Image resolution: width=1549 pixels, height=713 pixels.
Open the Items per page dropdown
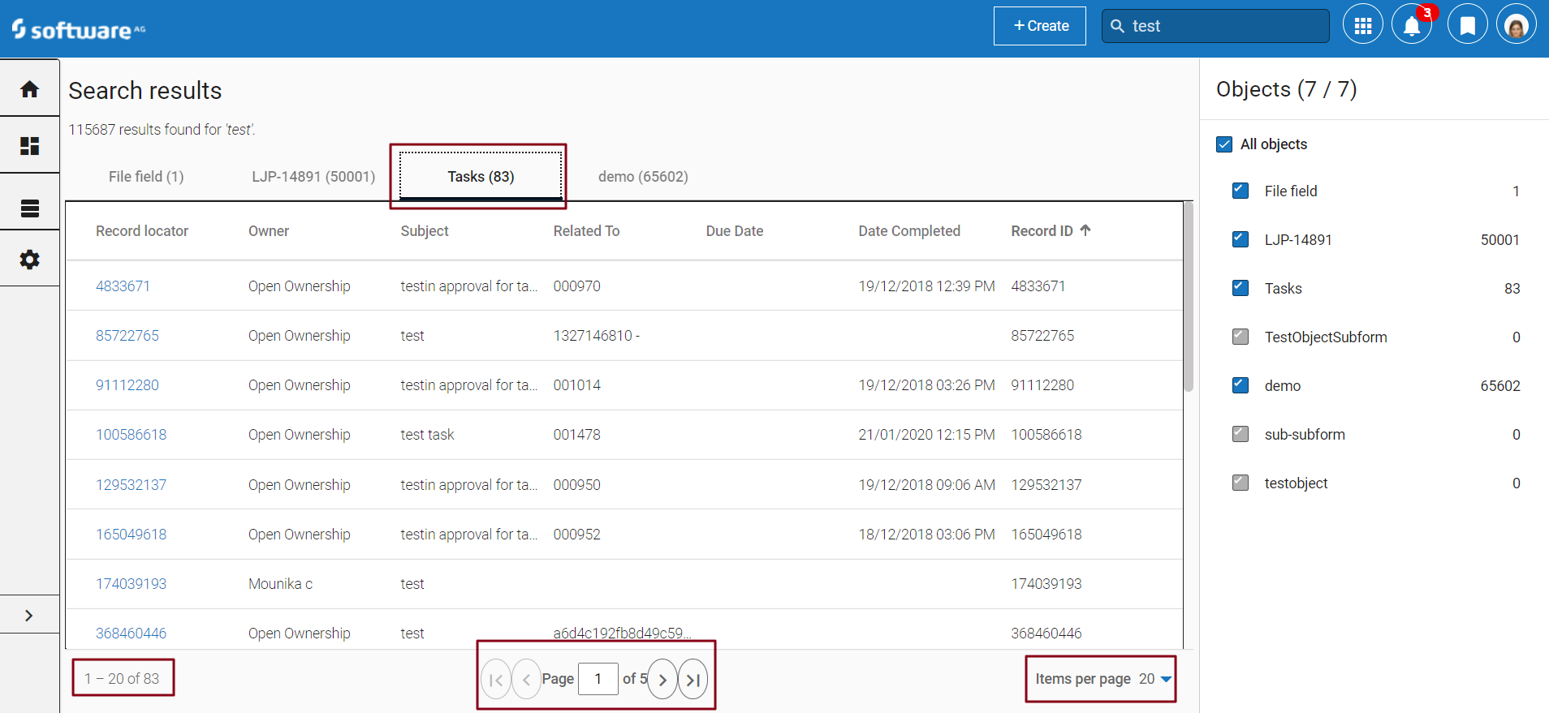click(x=1155, y=679)
